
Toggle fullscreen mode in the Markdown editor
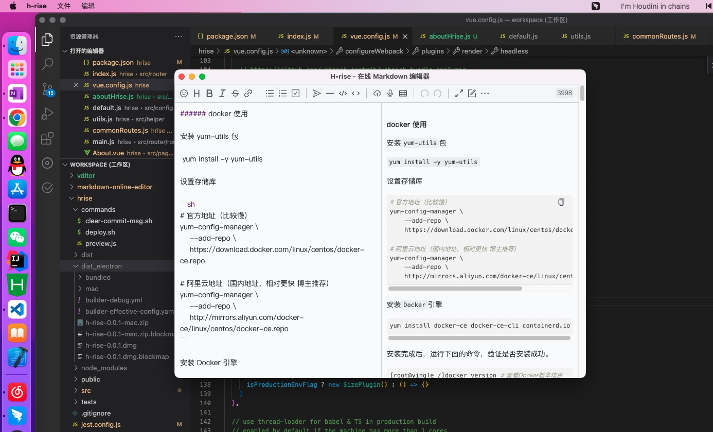tap(459, 93)
